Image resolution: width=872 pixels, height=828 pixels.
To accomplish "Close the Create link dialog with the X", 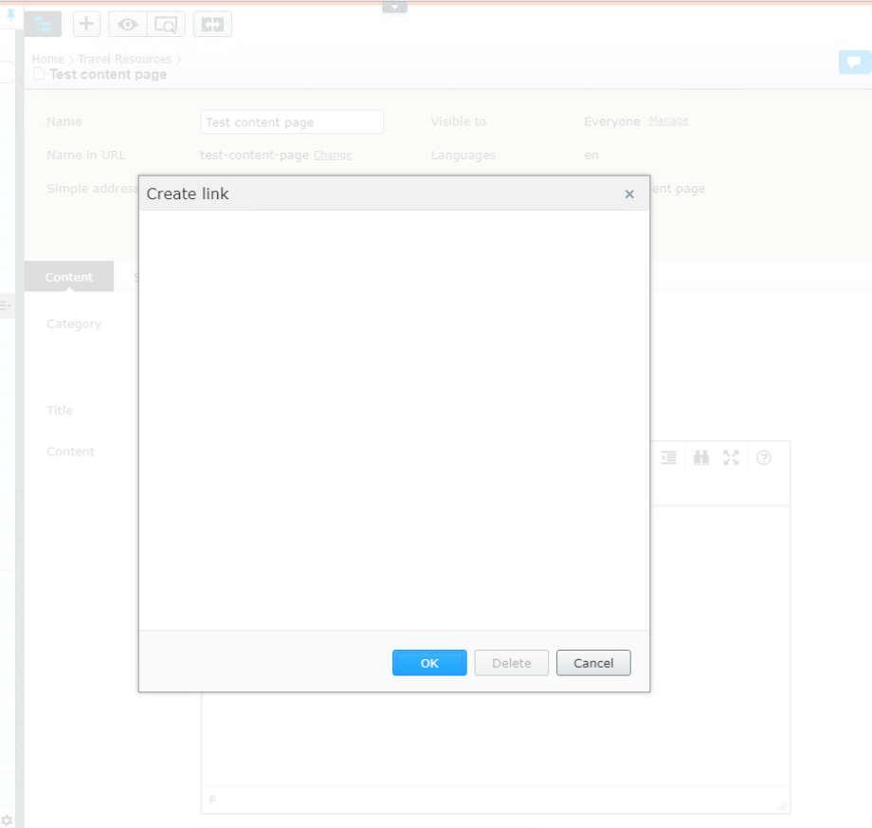I will pos(629,193).
